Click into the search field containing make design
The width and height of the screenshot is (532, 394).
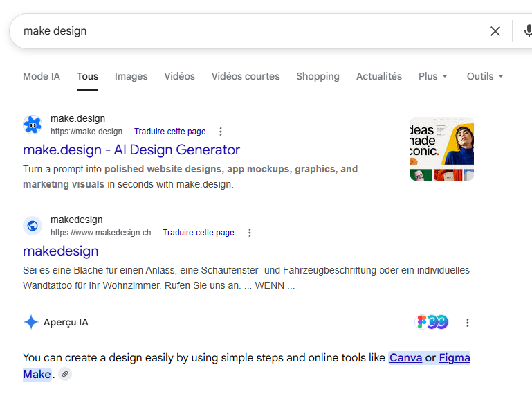(x=251, y=31)
